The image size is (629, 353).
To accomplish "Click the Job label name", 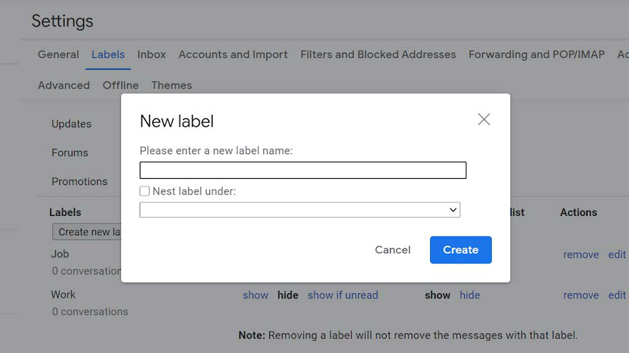I will 60,254.
